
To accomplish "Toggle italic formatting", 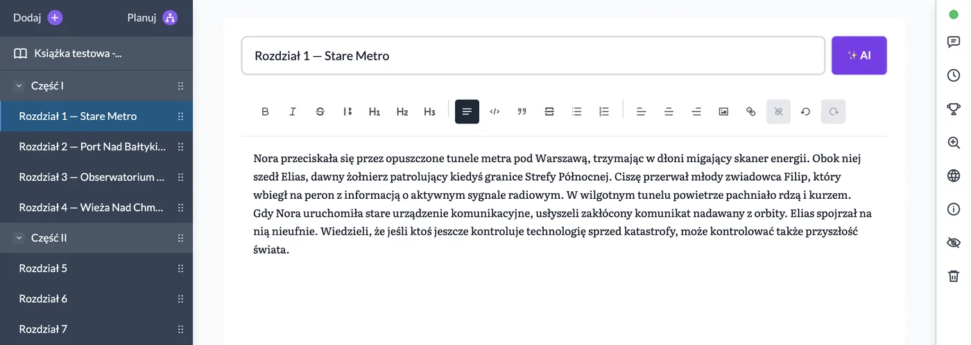I will point(293,112).
